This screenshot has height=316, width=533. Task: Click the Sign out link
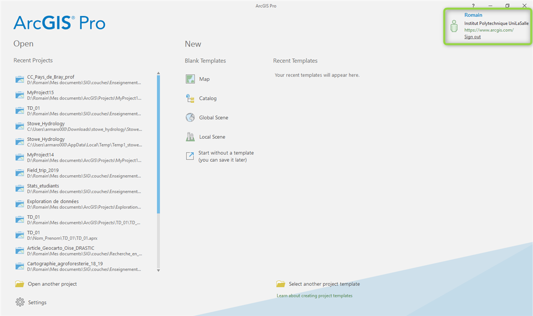click(x=473, y=37)
